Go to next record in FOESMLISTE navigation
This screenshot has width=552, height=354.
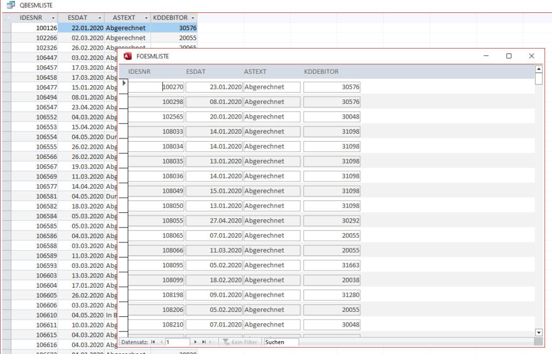coord(195,342)
